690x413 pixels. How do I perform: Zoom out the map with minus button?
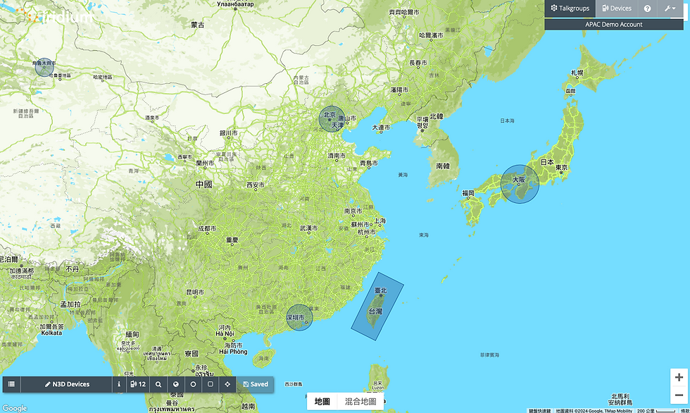(679, 395)
